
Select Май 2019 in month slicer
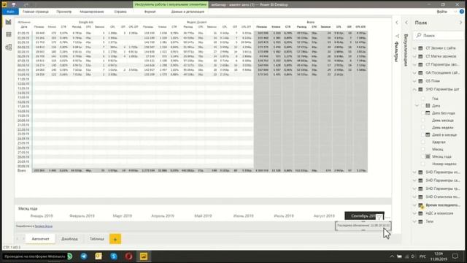pyautogui.click(x=203, y=216)
